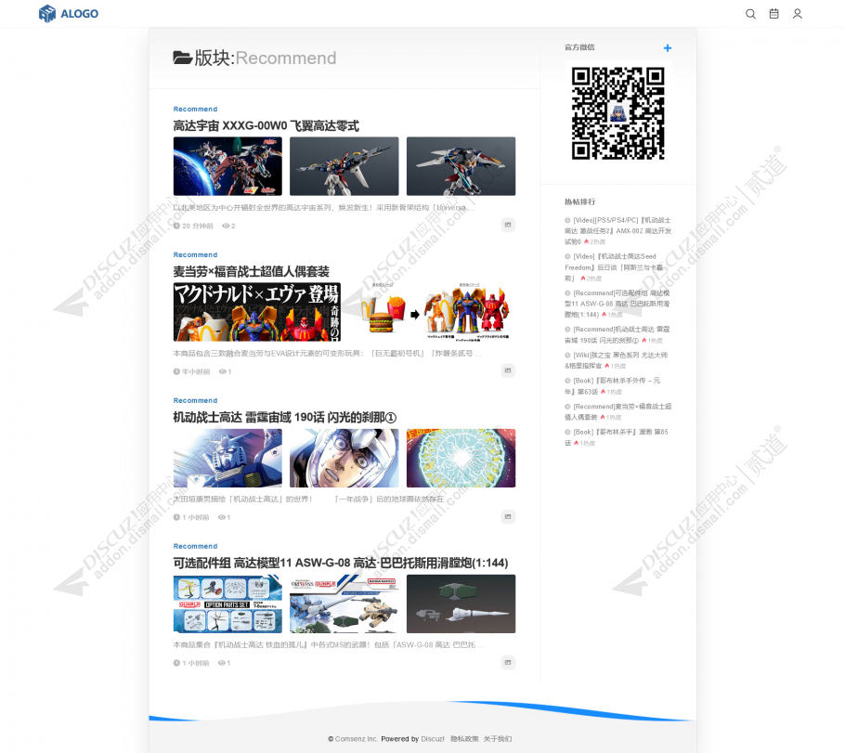Click the Comsenz Inc. footer link

(357, 739)
